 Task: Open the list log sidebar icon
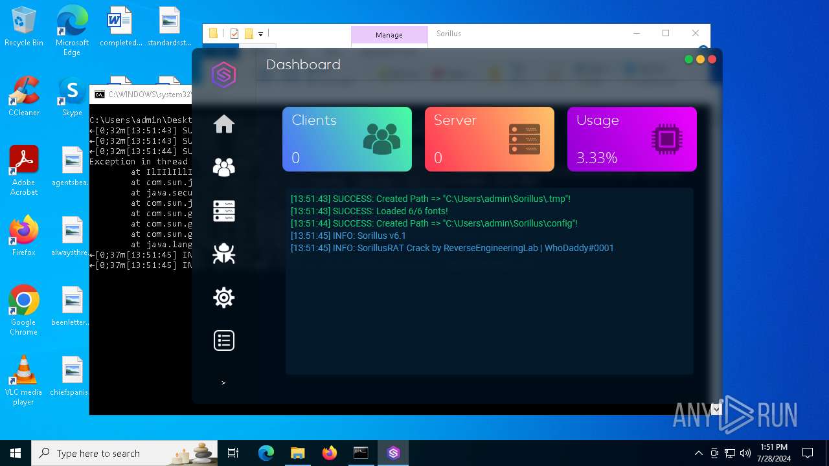224,340
